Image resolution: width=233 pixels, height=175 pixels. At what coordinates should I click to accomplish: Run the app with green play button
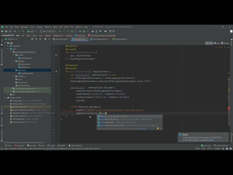60,31
